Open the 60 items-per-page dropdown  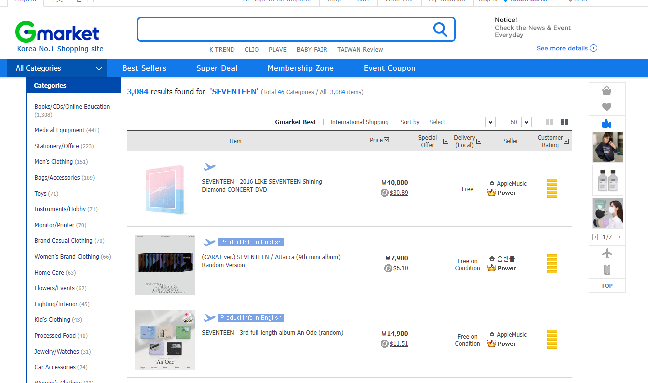[518, 122]
